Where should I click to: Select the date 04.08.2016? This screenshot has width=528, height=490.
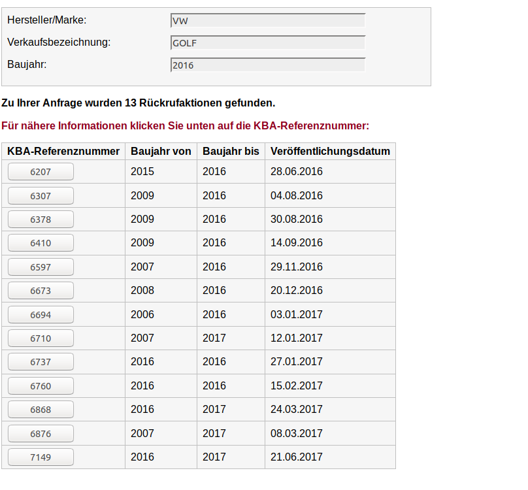point(297,195)
